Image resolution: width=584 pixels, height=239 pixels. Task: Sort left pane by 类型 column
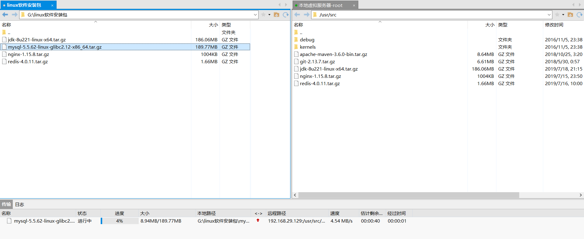coord(235,25)
